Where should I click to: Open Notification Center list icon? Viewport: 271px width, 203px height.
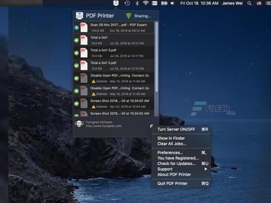click(268, 3)
